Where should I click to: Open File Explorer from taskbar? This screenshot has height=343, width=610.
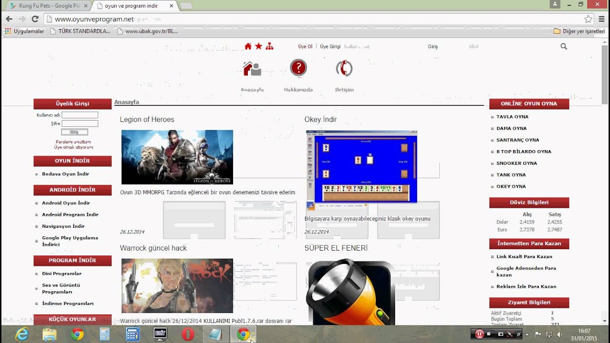tap(50, 334)
